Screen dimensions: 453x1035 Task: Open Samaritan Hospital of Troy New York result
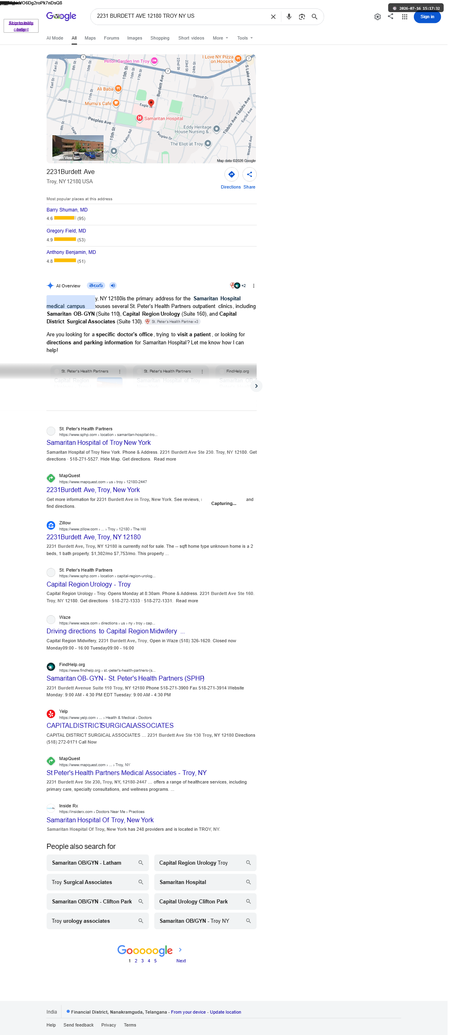98,443
